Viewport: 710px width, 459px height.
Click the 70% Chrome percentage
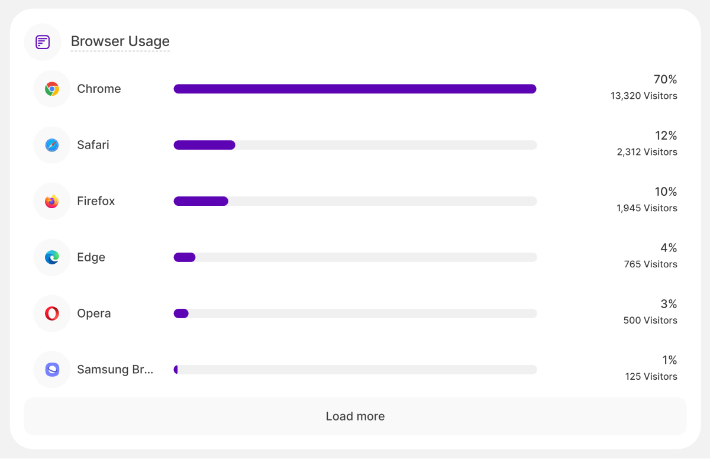point(665,79)
